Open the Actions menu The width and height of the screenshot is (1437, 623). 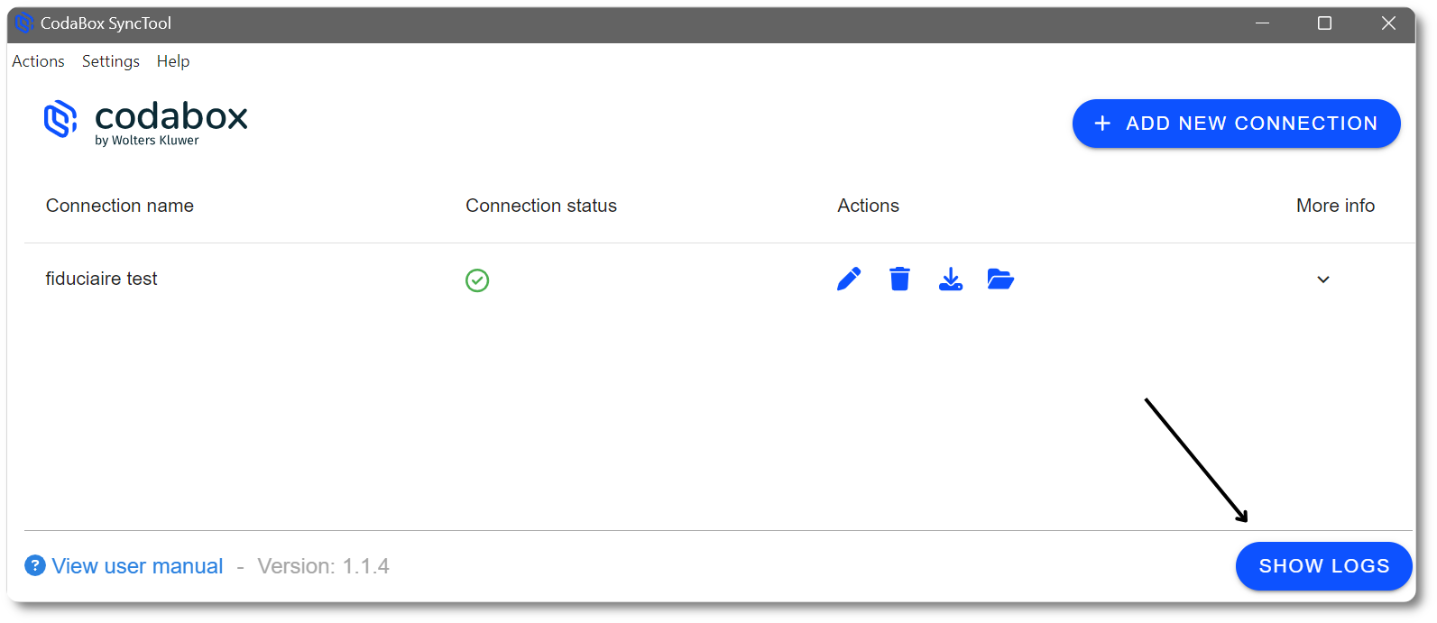[38, 61]
